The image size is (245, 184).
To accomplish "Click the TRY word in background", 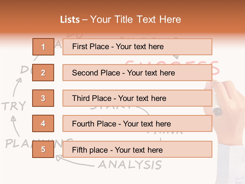I will coord(14,106).
